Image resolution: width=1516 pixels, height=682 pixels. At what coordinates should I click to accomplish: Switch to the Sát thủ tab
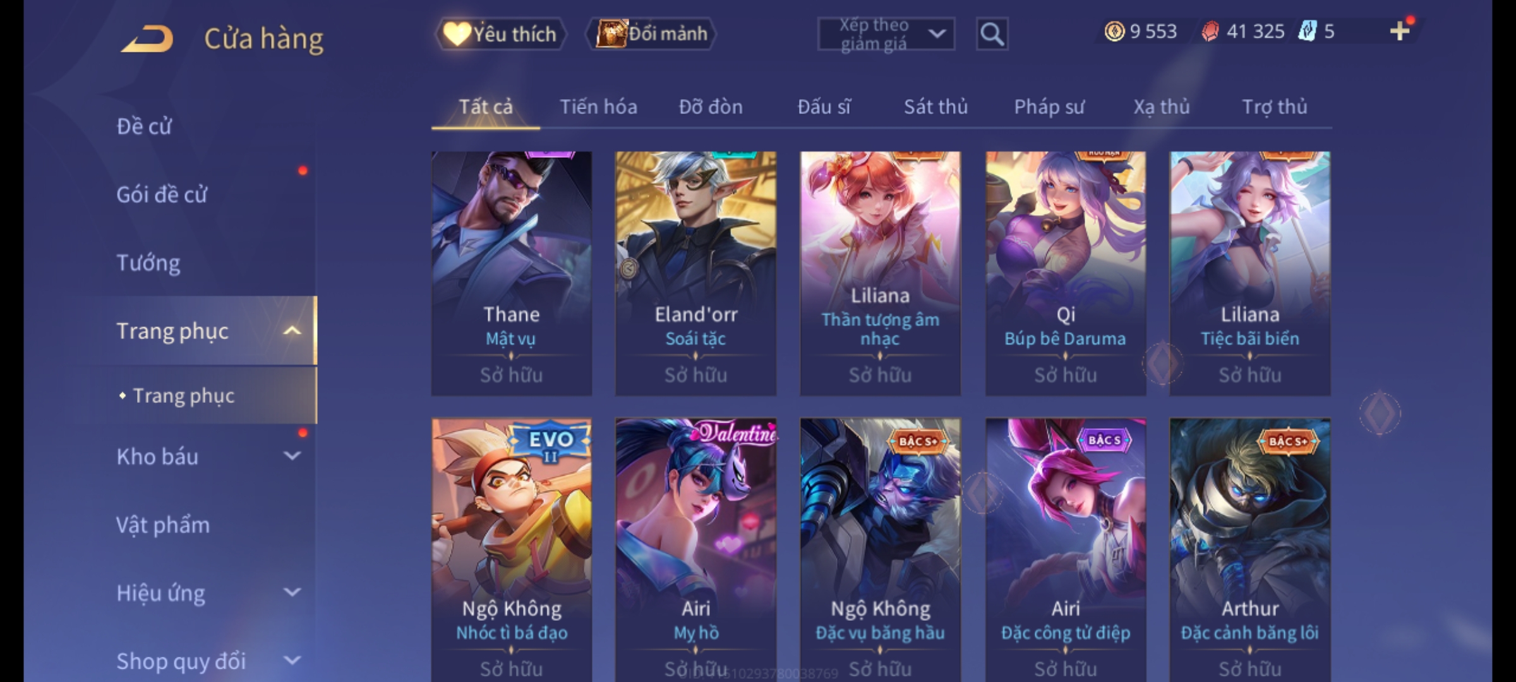pos(935,107)
